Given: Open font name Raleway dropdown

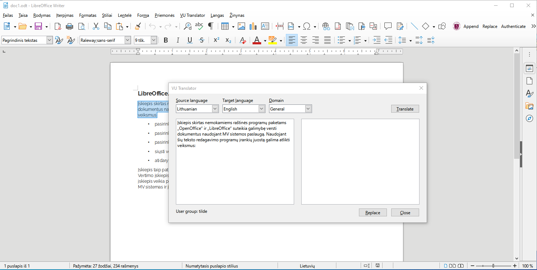Looking at the screenshot, I should (128, 40).
